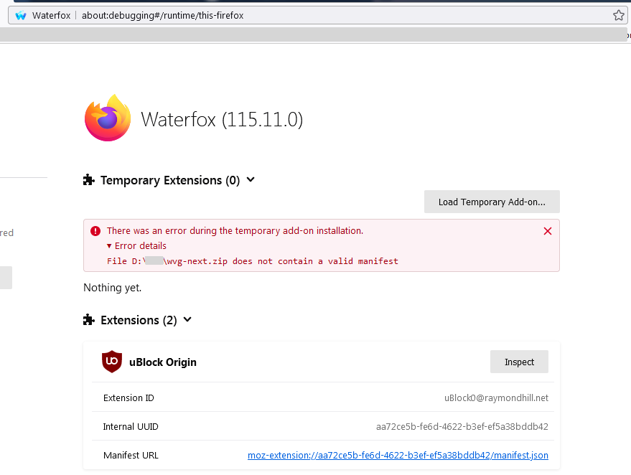631x475 pixels.
Task: Collapse the Temporary Extensions section
Action: point(251,180)
